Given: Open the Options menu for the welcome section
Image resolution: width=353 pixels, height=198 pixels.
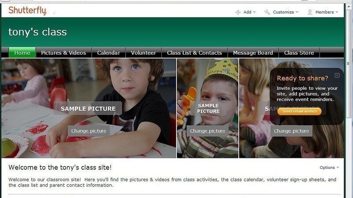Looking at the screenshot, I should tap(329, 168).
